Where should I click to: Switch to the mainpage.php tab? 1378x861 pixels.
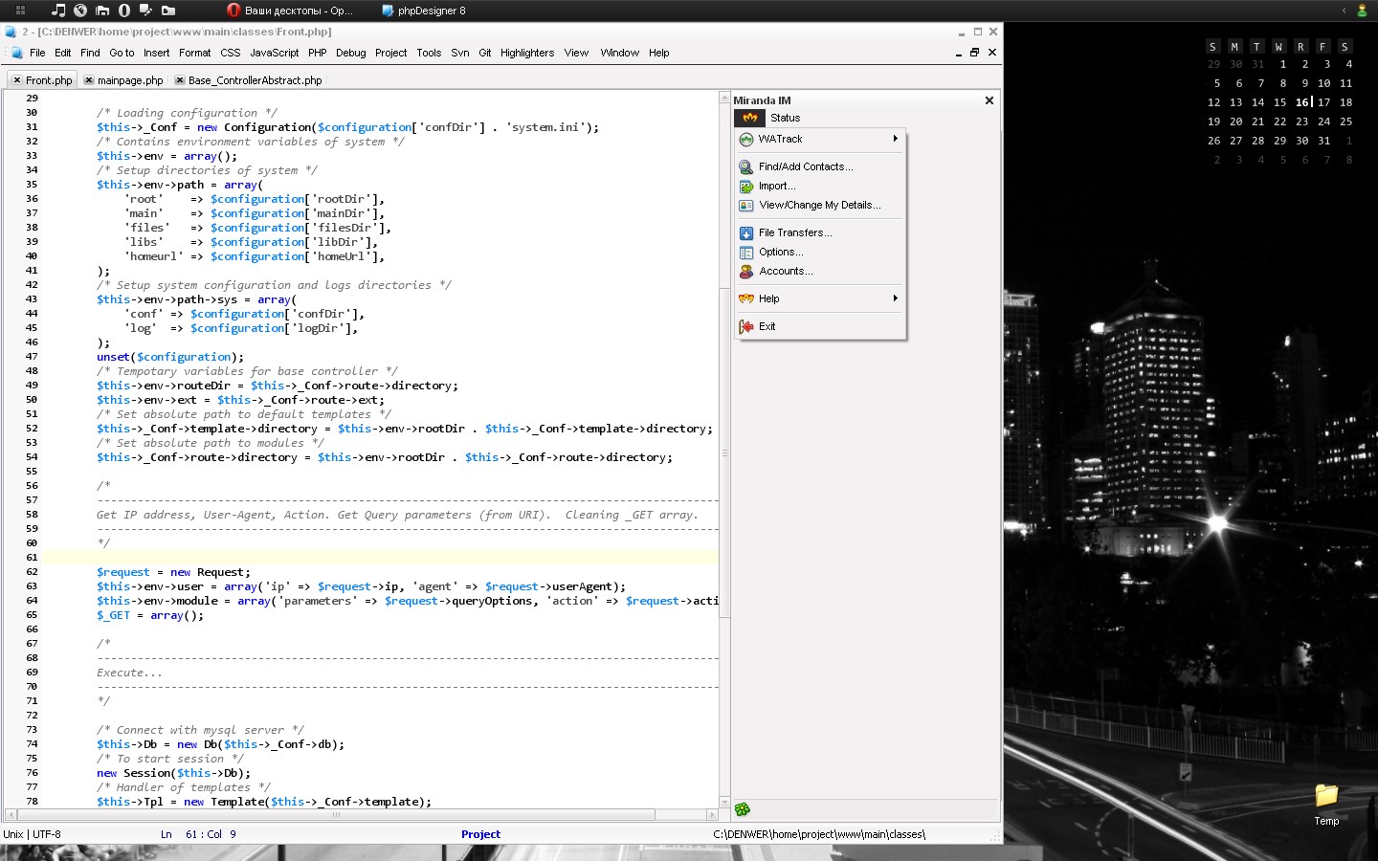pos(130,80)
